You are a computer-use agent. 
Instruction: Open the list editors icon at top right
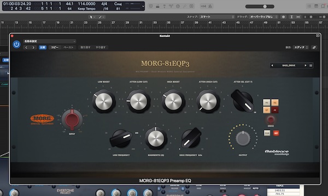point(309,6)
